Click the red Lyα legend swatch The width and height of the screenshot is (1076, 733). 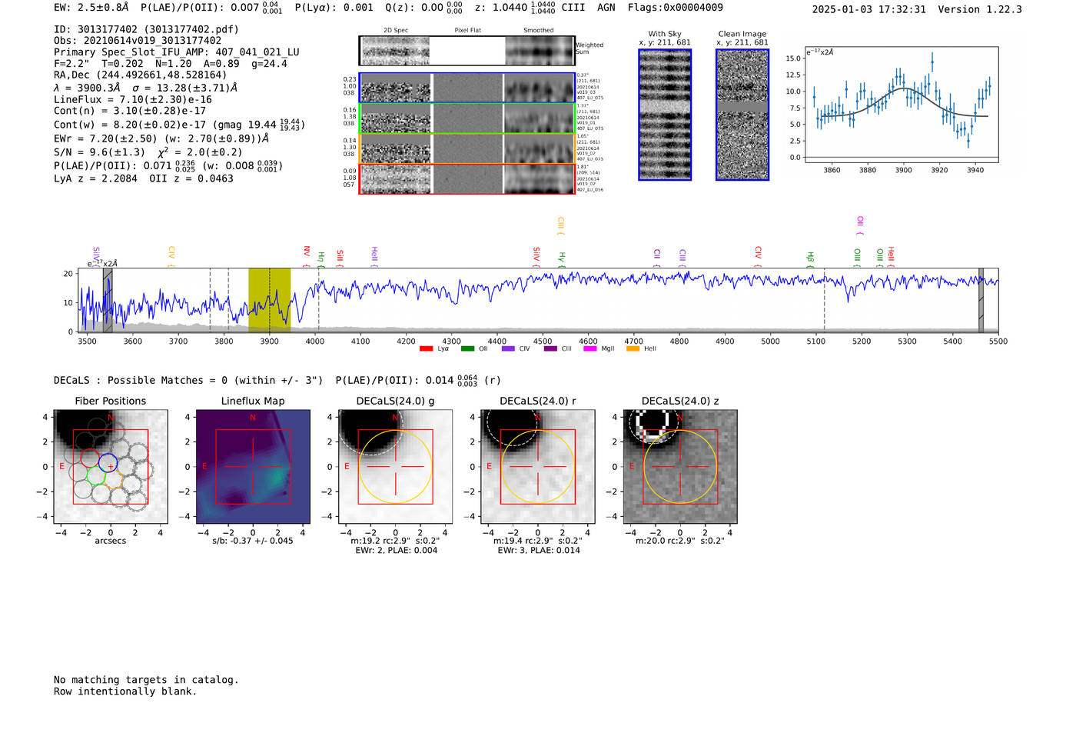click(426, 348)
